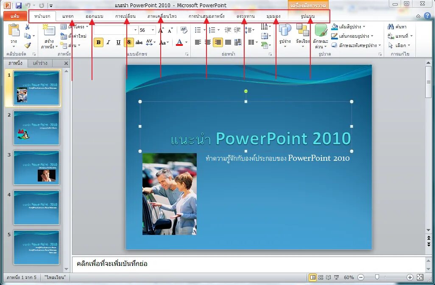Image resolution: width=435 pixels, height=285 pixels.
Task: Switch to Normal view in status bar
Action: pos(312,277)
